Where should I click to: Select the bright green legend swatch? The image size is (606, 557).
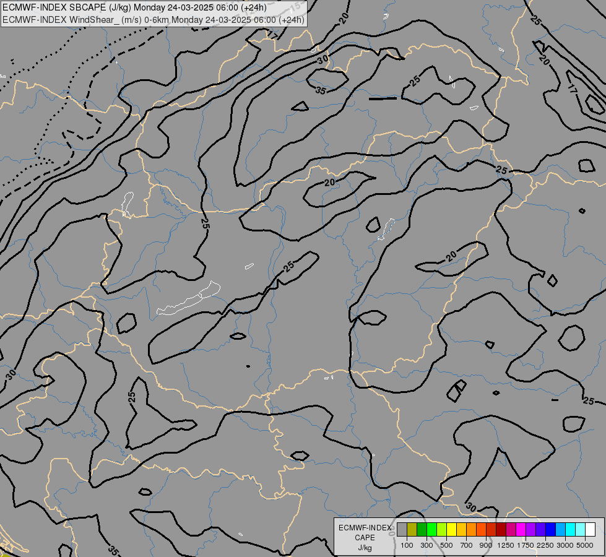click(x=431, y=529)
